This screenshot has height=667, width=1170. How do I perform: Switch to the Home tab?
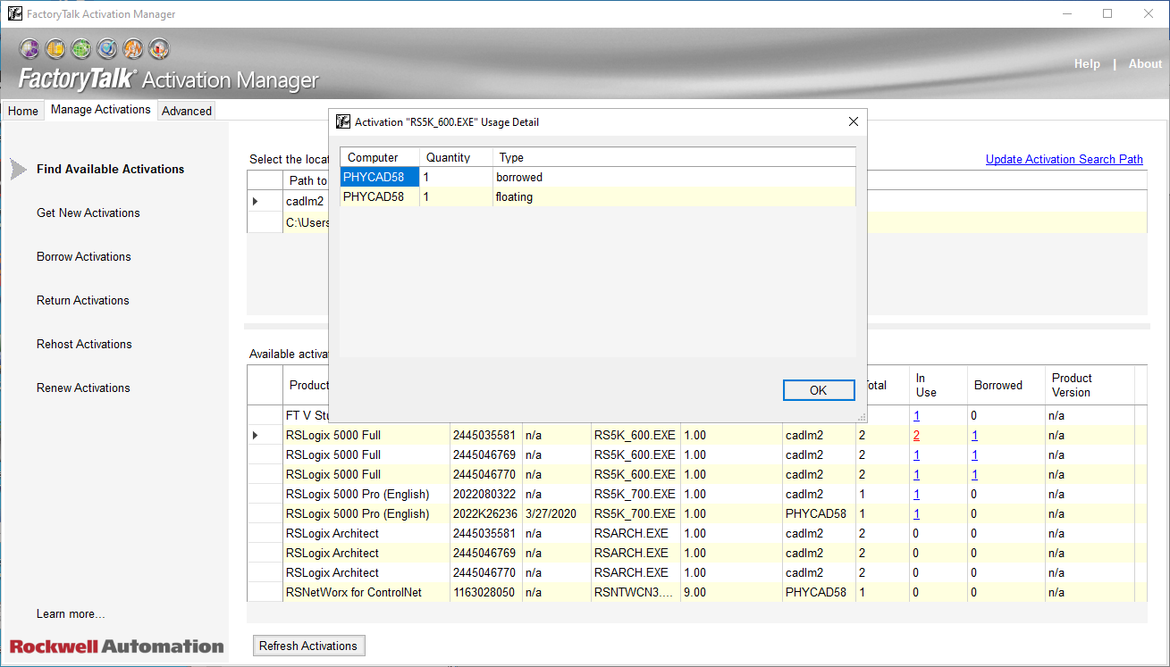[x=23, y=111]
